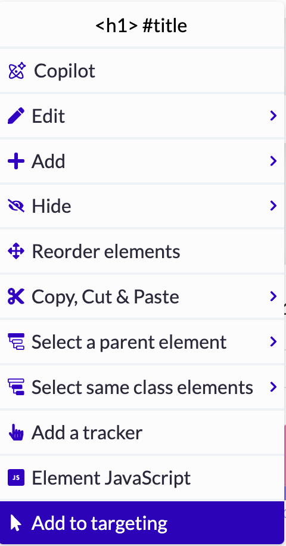Viewport: 286px width, 546px height.
Task: Expand the Hide submenu arrow
Action: pos(273,206)
